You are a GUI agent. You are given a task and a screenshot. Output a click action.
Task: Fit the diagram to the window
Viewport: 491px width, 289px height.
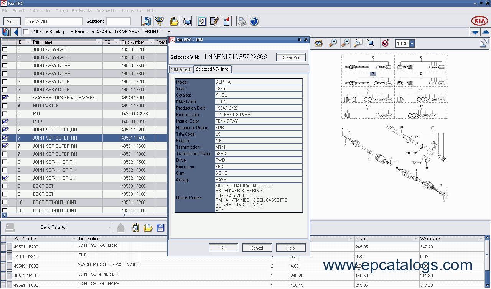tap(371, 43)
